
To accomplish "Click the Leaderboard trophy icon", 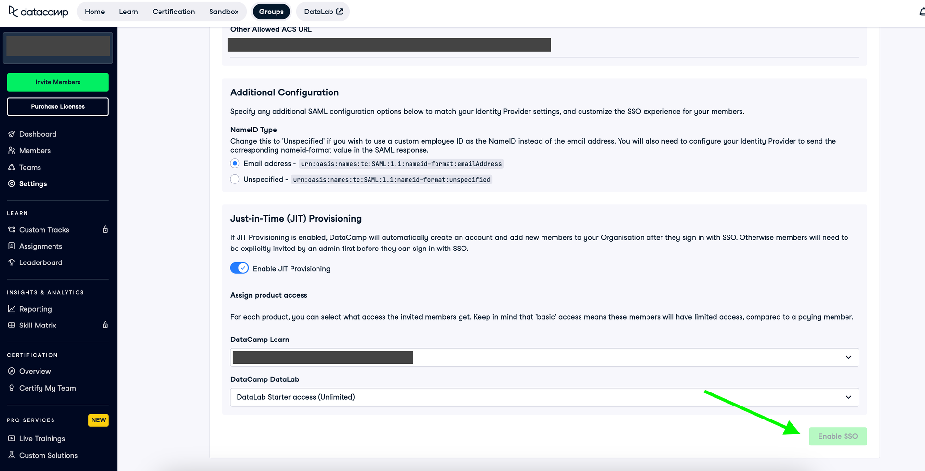I will (12, 262).
